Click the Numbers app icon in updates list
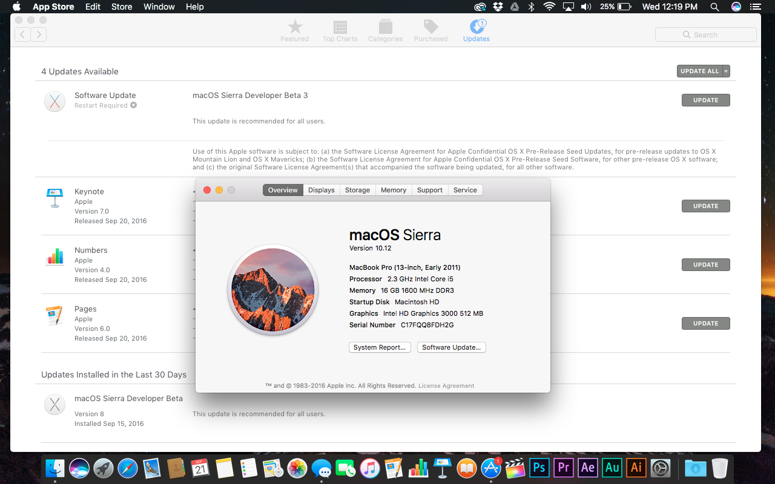Viewport: 775px width, 484px height. [55, 257]
